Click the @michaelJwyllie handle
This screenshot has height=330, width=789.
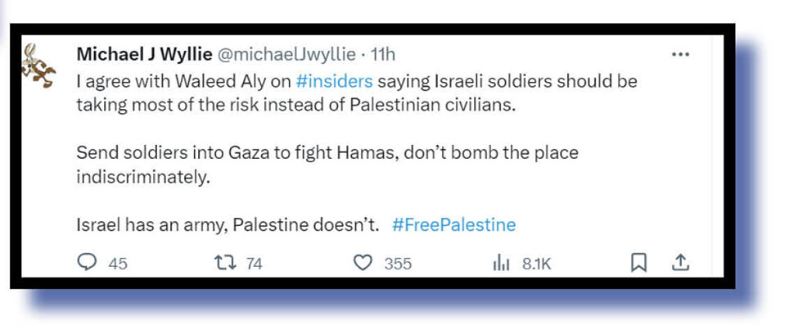coord(286,55)
